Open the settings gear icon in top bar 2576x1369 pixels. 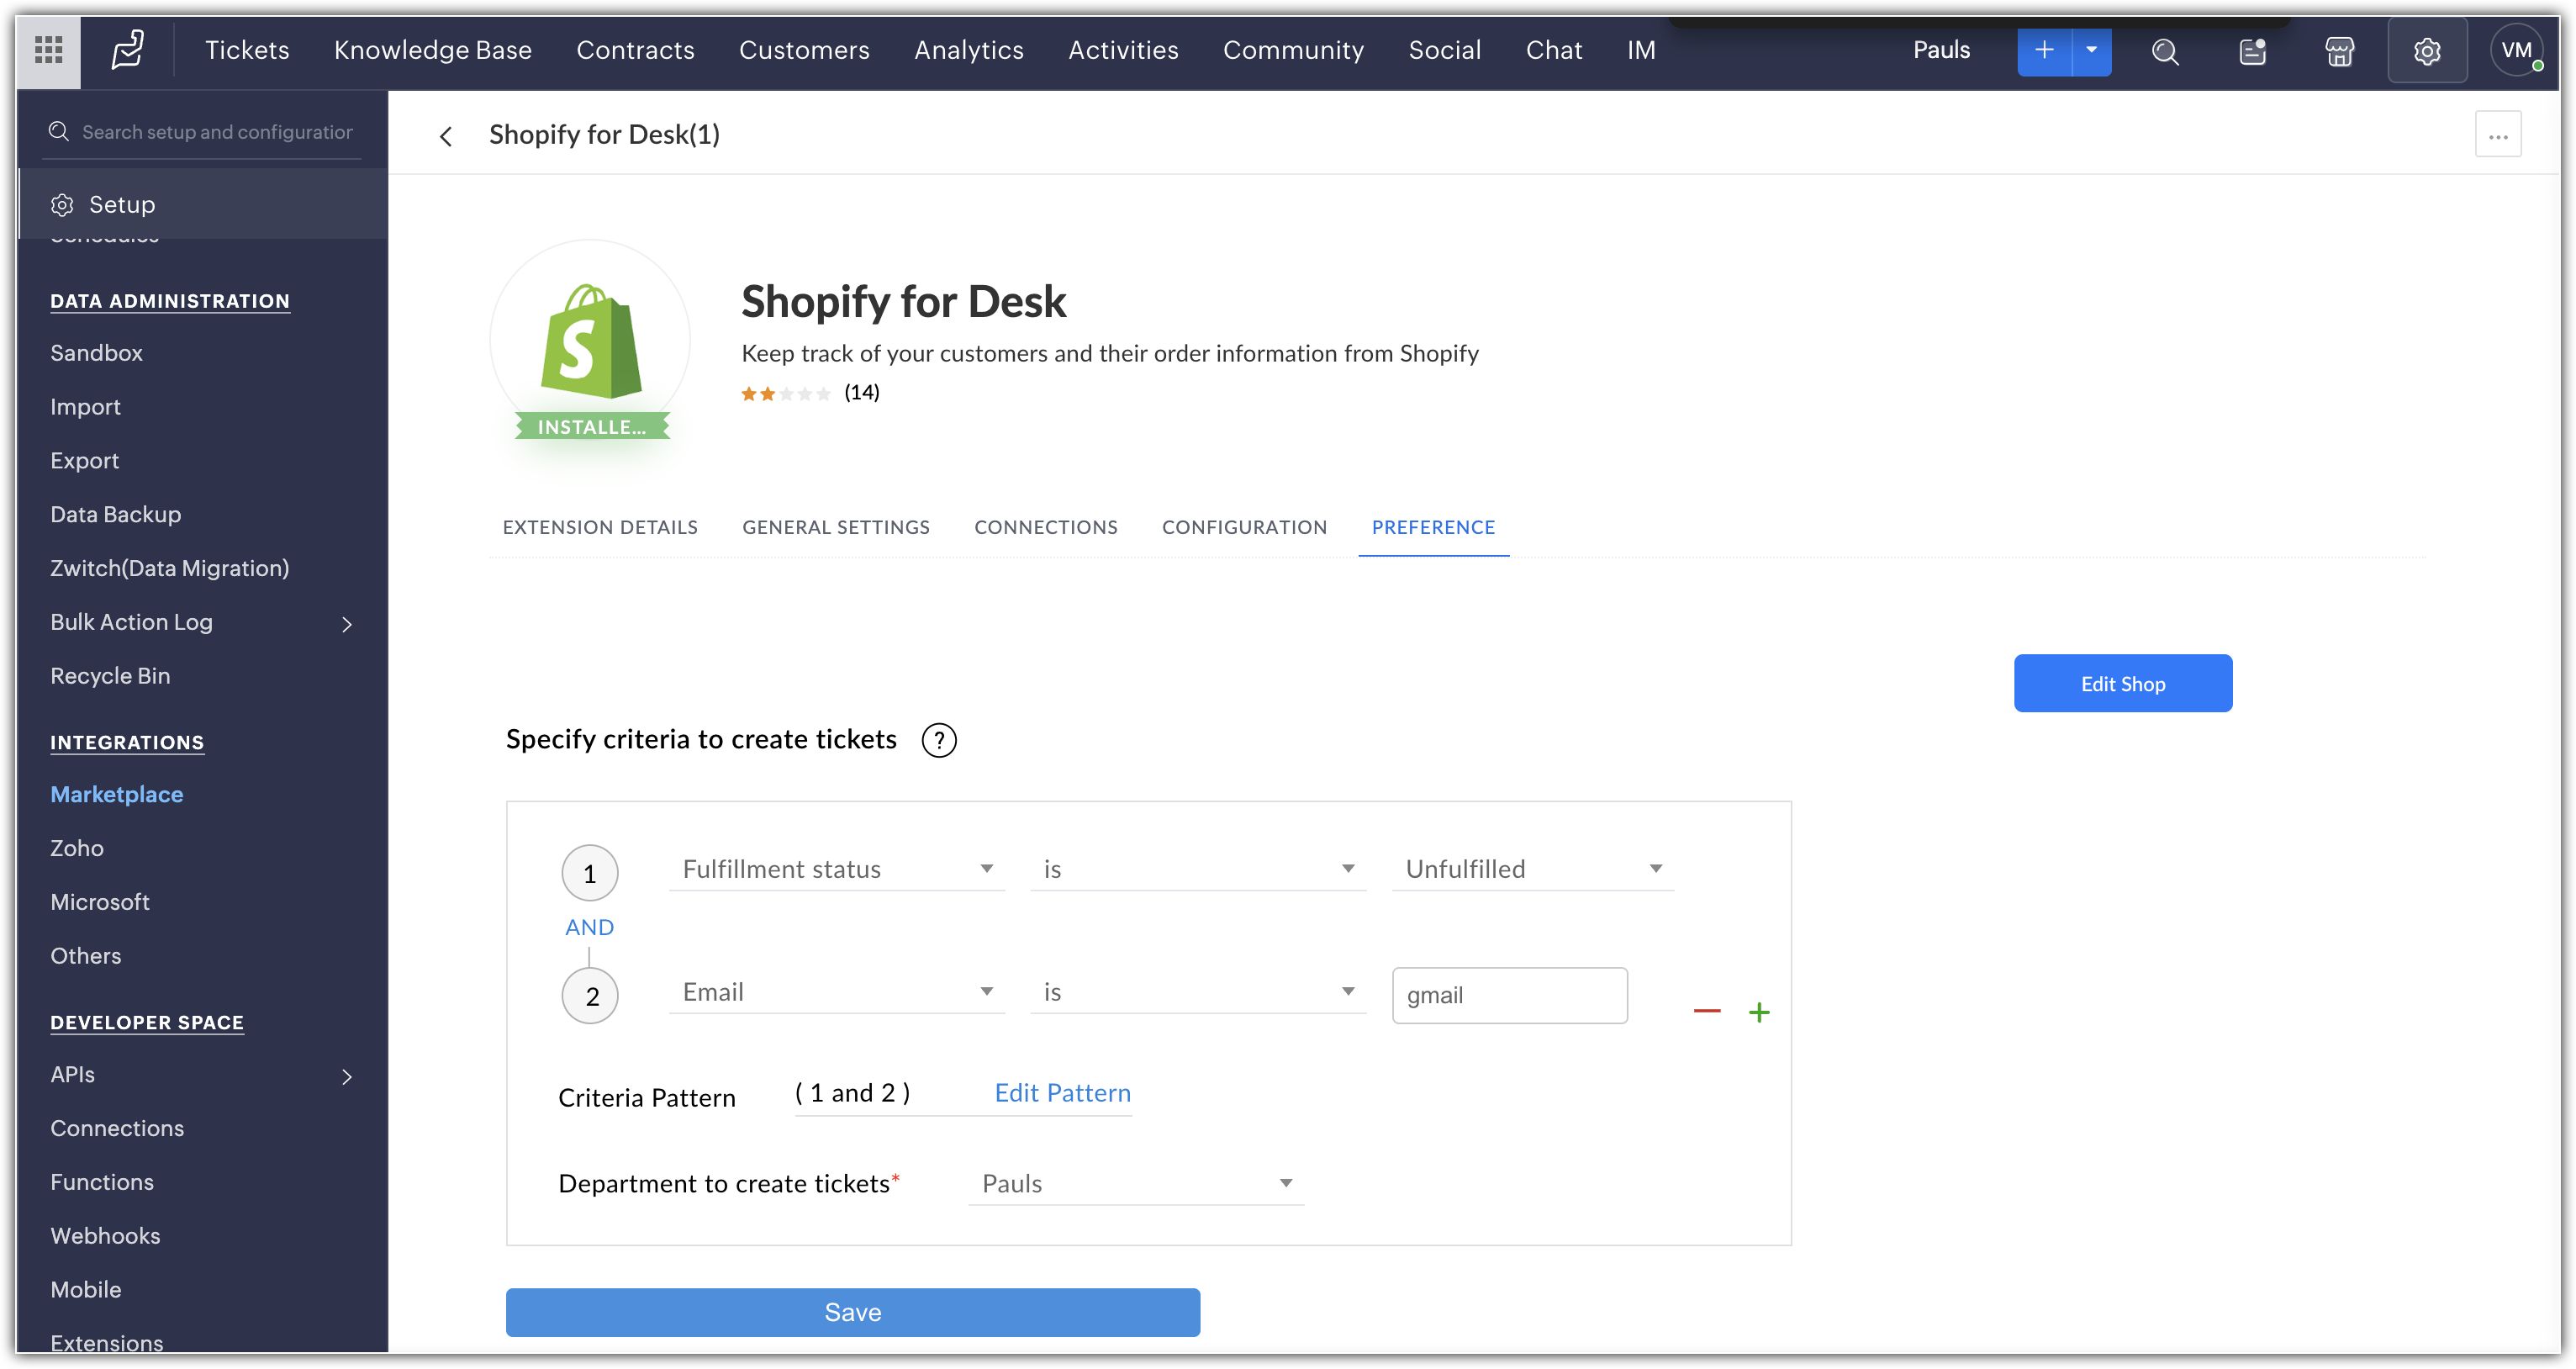pos(2427,51)
